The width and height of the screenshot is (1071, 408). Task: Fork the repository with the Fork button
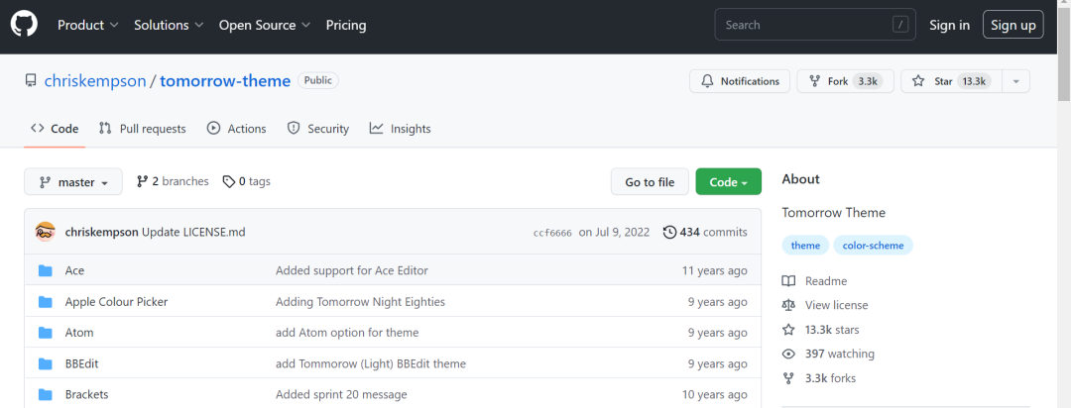point(846,81)
